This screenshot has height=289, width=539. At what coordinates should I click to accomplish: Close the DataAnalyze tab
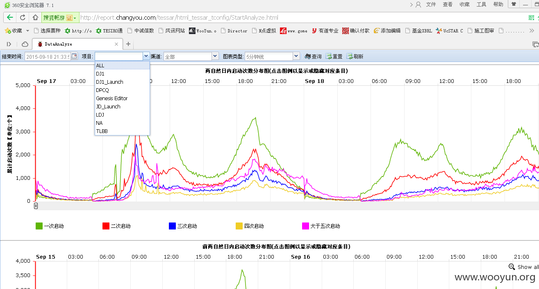pos(116,44)
